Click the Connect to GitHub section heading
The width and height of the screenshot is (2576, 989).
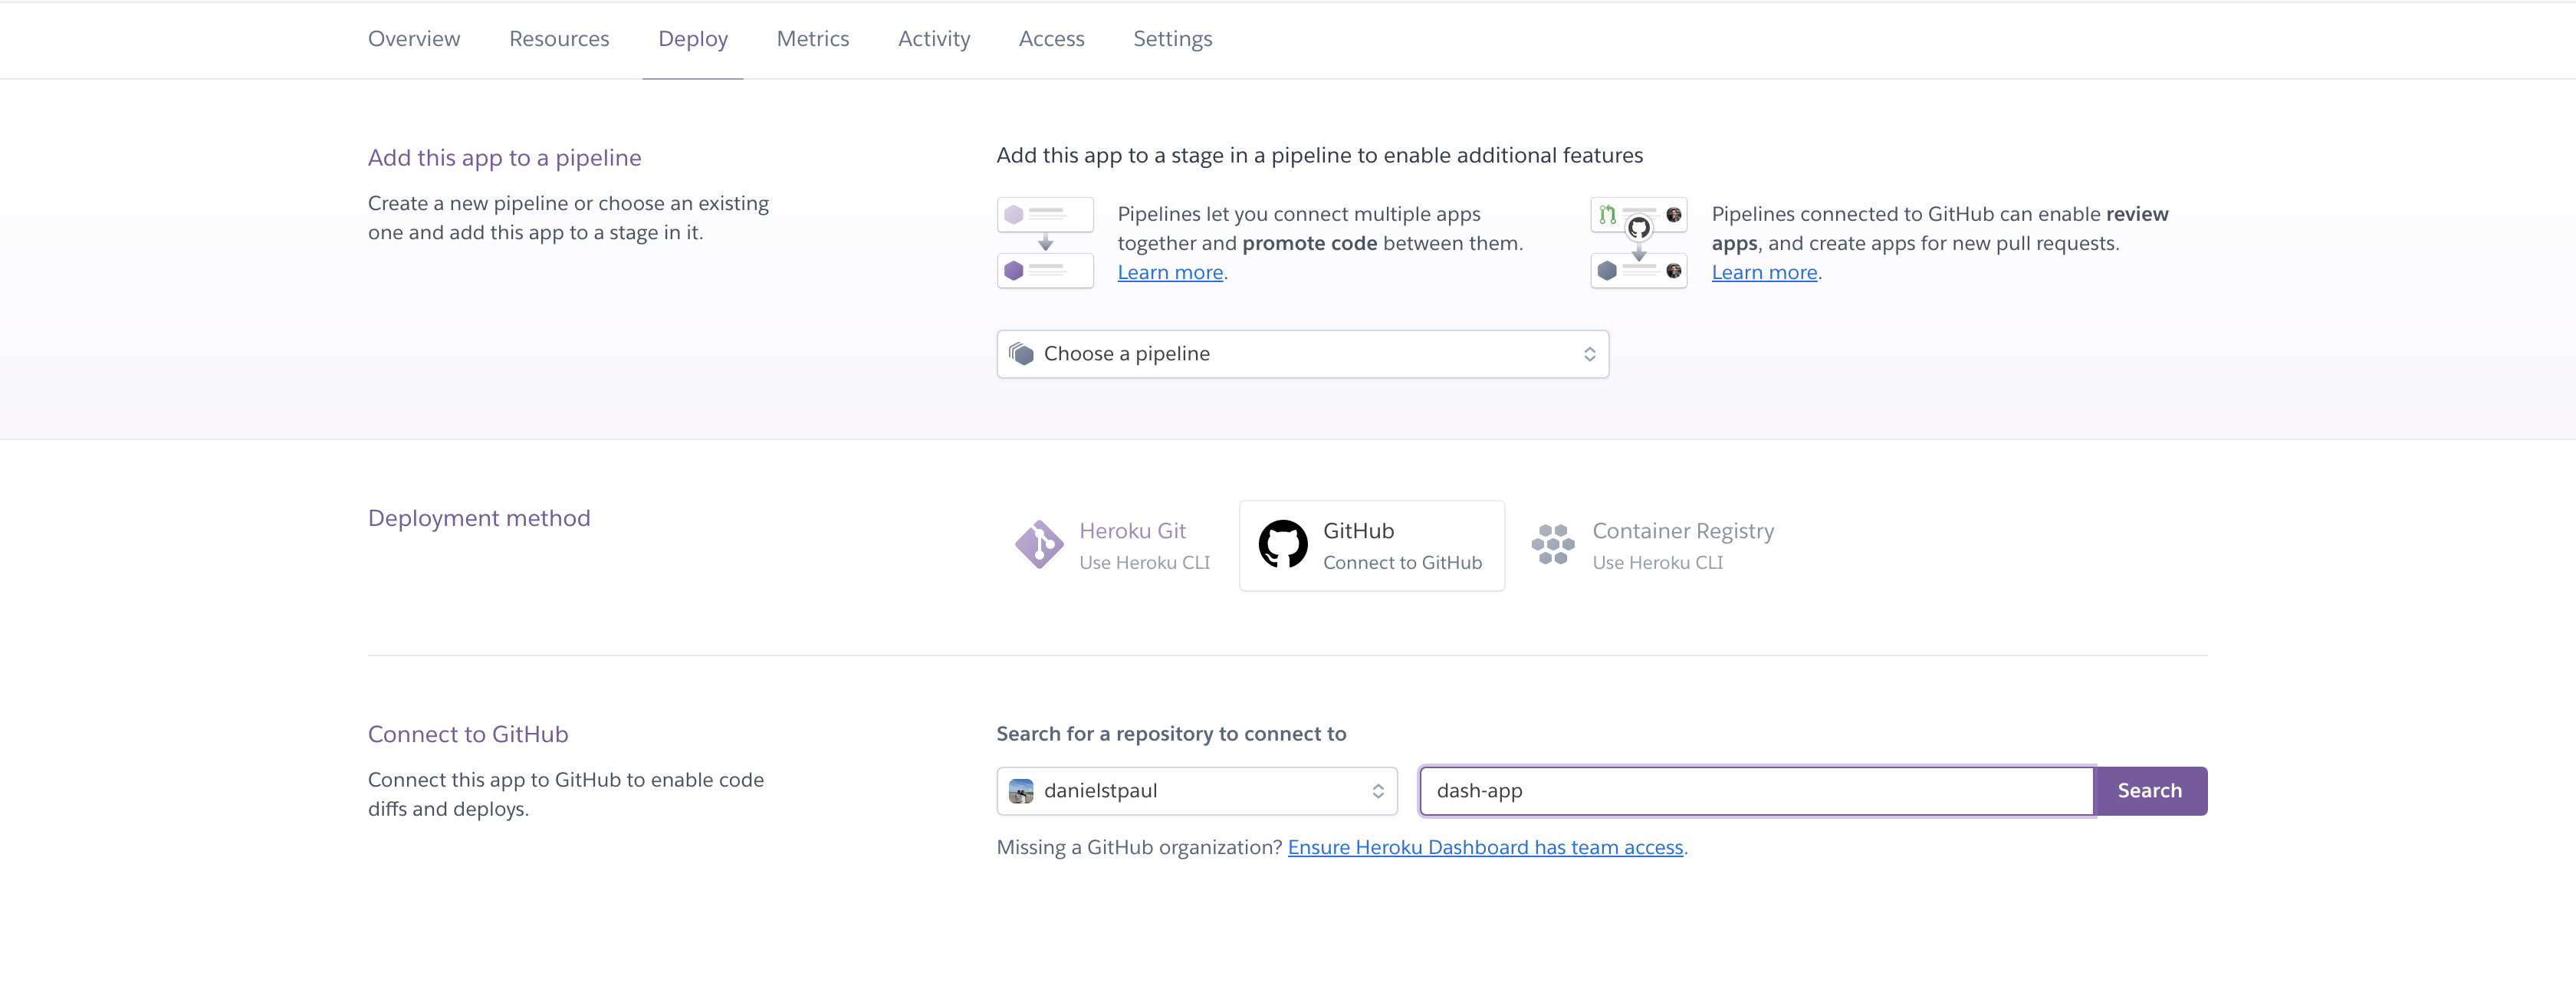[468, 734]
